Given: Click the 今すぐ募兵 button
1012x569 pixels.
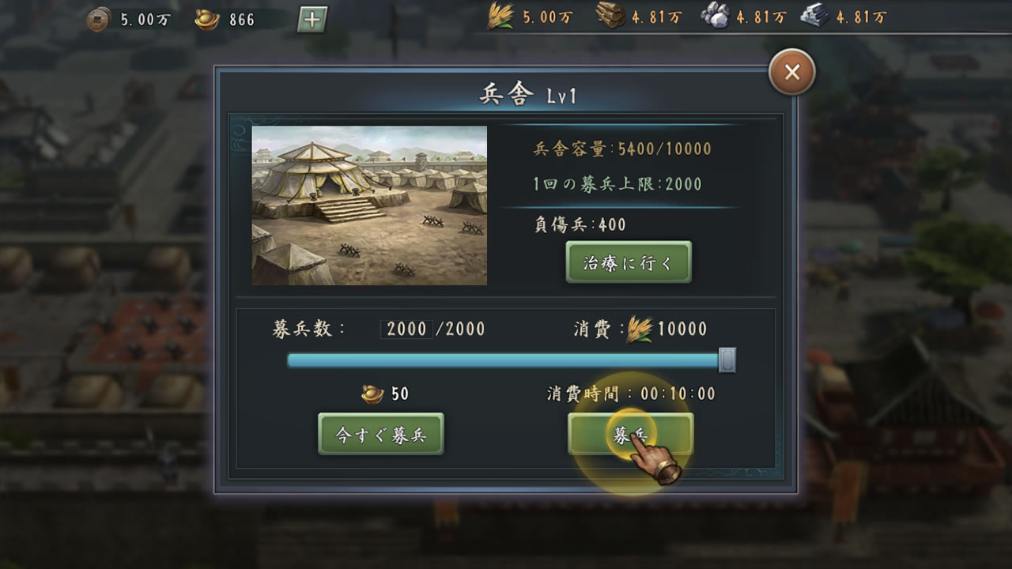Looking at the screenshot, I should coord(381,435).
